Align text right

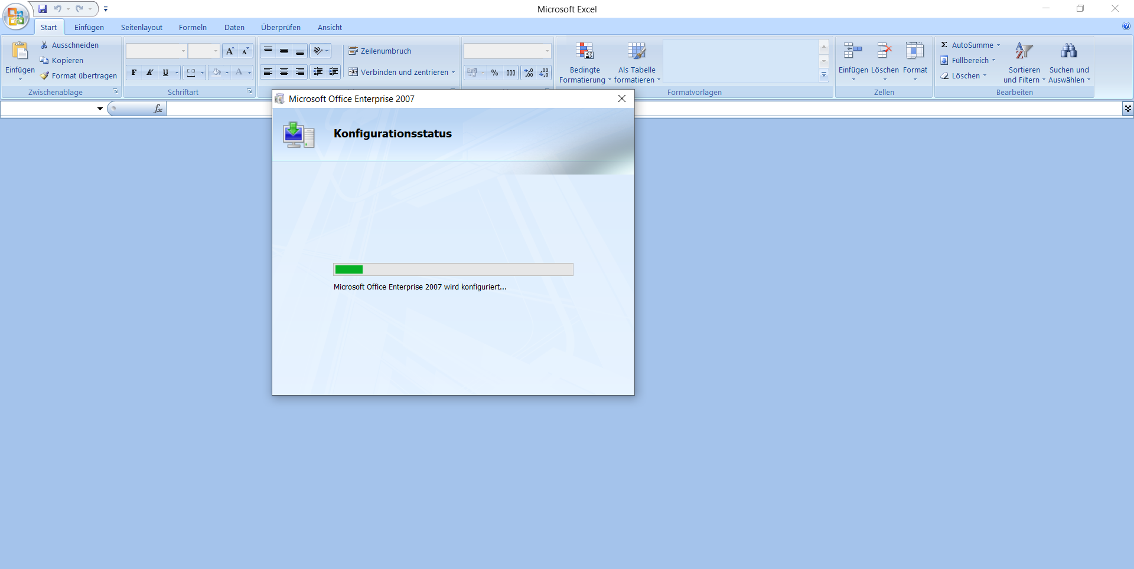coord(300,72)
